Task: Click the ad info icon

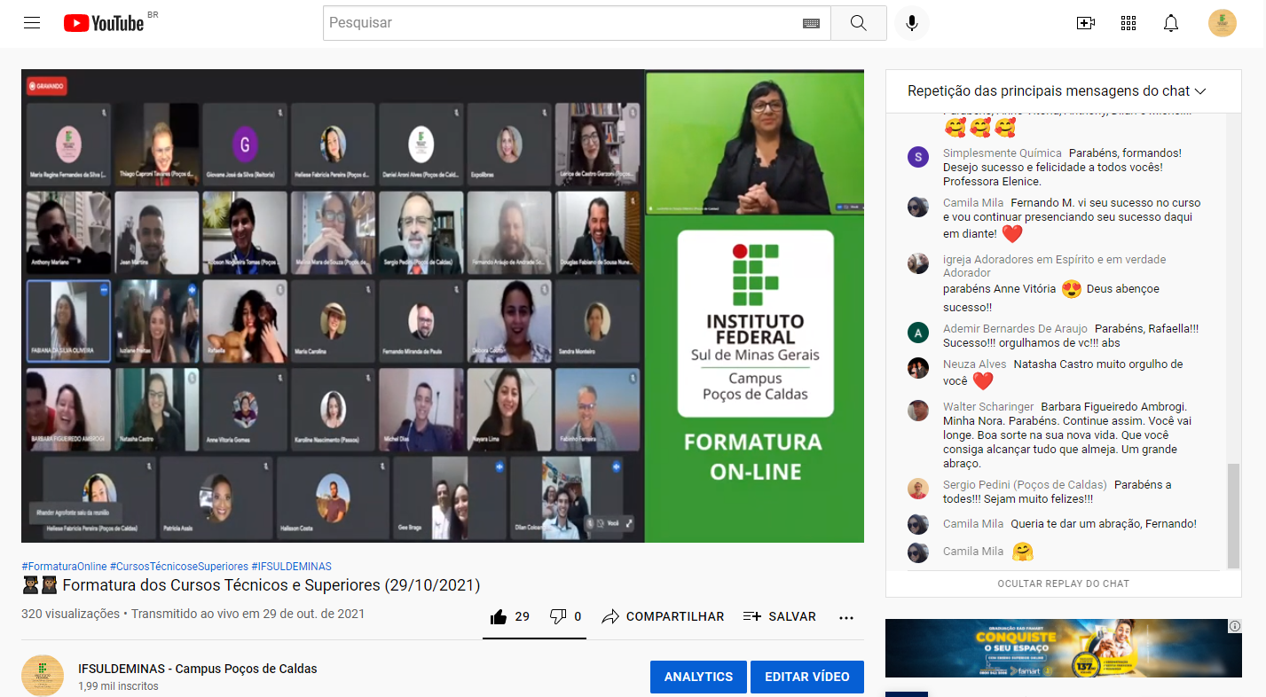Action: (x=1234, y=626)
